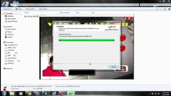Sort by the Type column header

tap(77, 13)
